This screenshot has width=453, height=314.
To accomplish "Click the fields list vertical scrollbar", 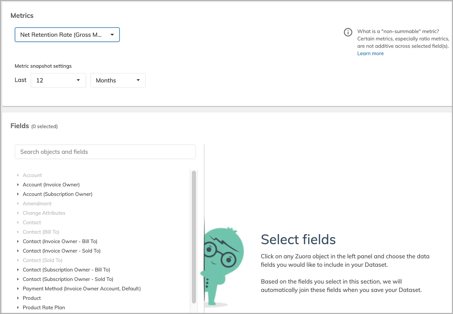I will pyautogui.click(x=194, y=237).
